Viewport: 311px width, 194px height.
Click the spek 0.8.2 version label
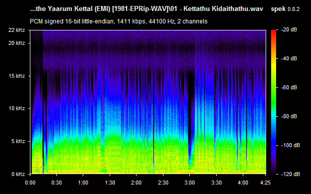pos(285,9)
